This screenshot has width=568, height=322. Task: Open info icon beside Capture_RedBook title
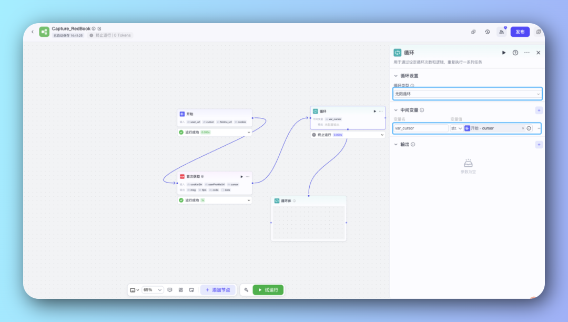pos(94,28)
